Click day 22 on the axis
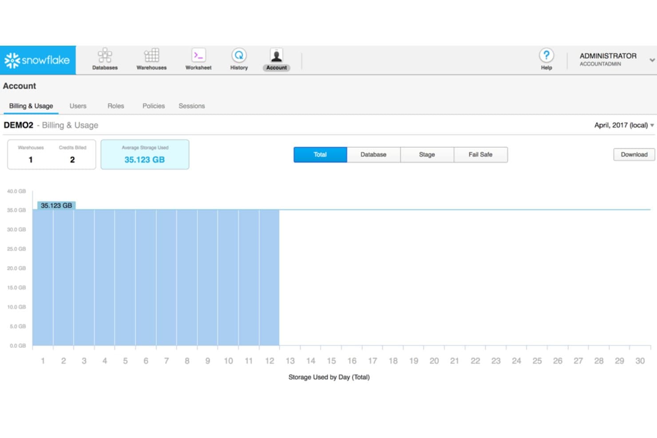657x438 pixels. pos(475,361)
